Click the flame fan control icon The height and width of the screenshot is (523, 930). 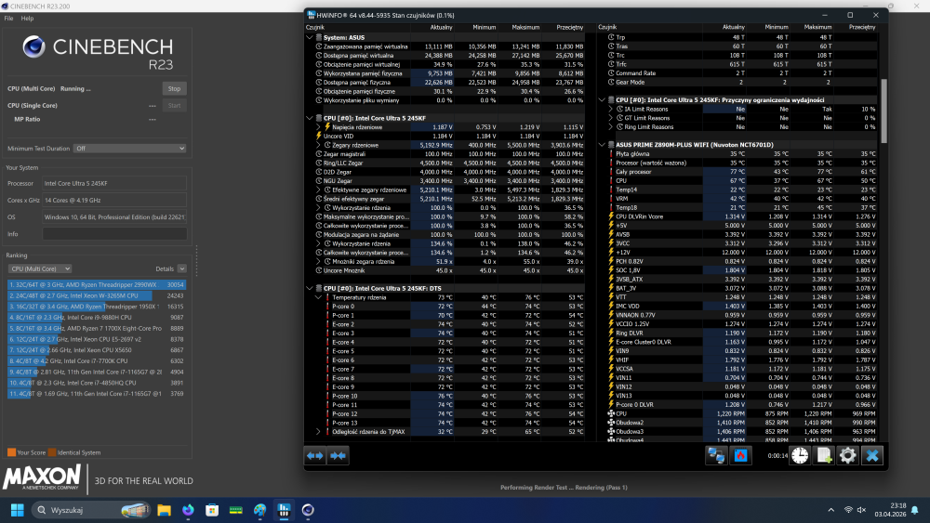pos(741,455)
